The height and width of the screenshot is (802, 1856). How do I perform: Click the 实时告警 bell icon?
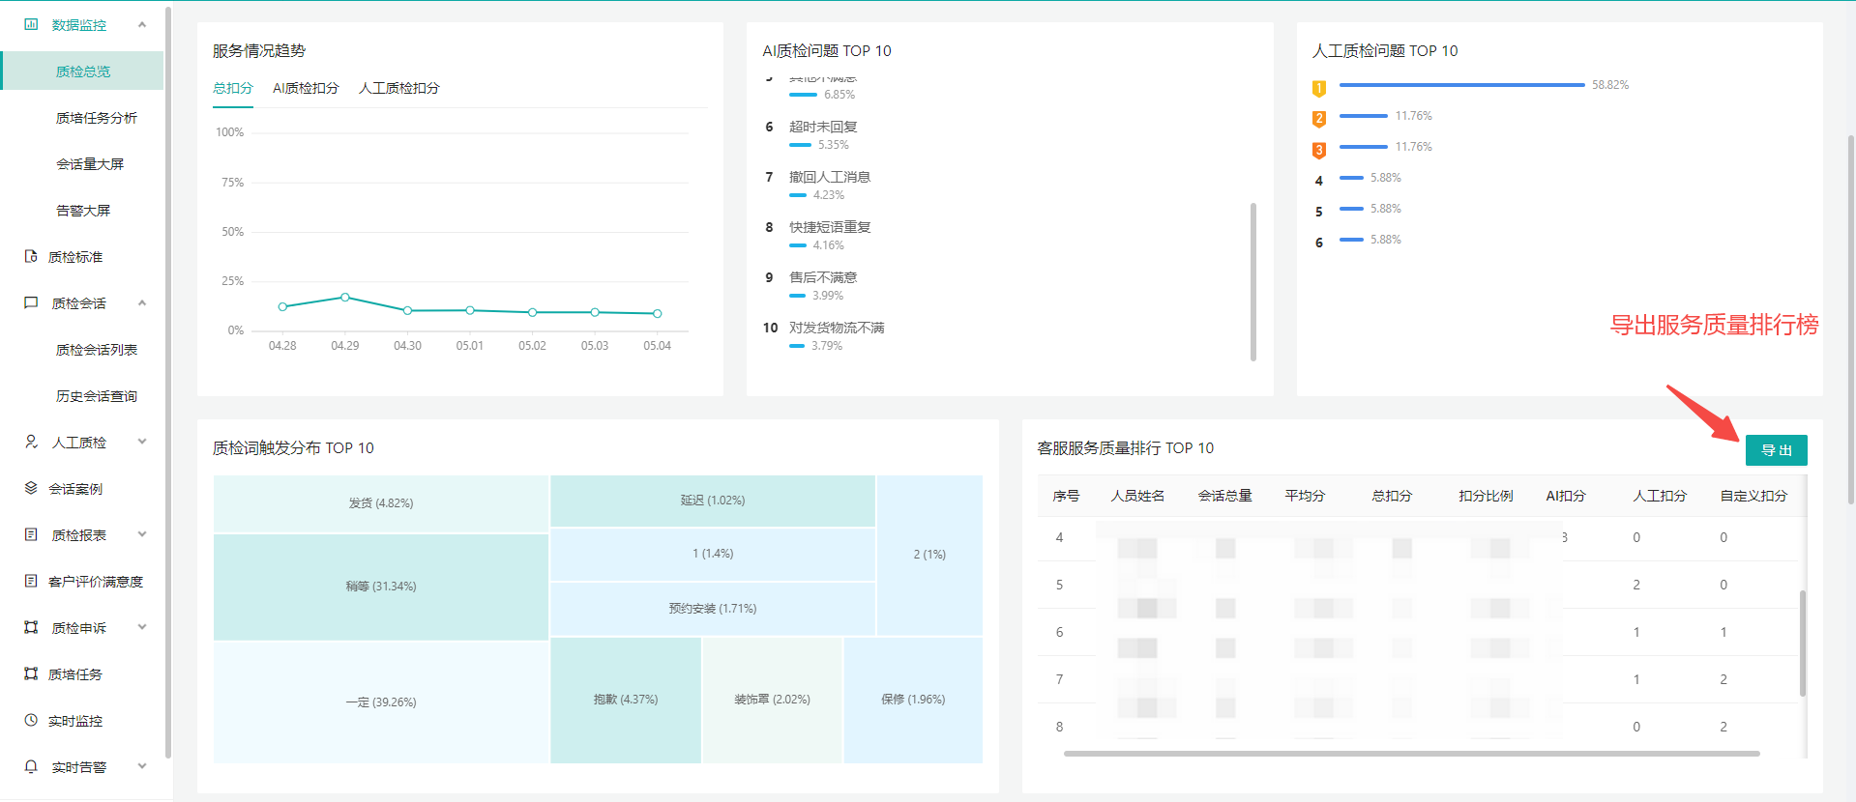(31, 766)
